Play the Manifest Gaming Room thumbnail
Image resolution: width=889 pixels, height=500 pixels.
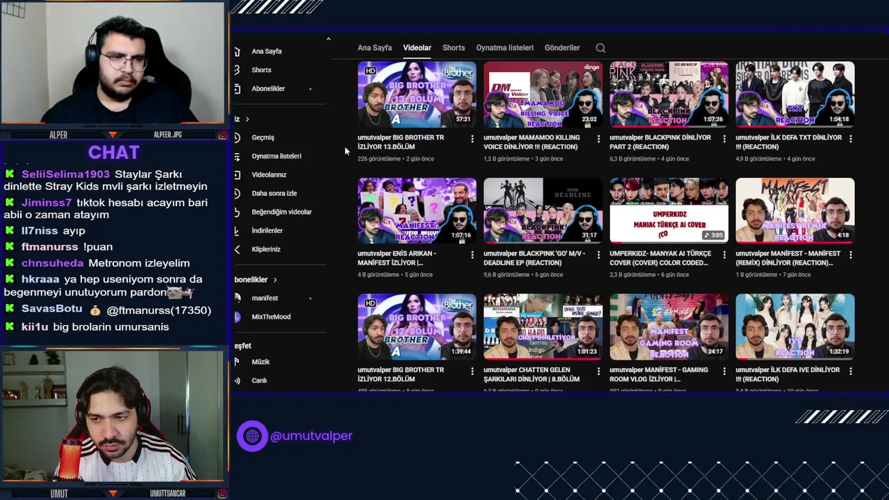[x=669, y=326]
